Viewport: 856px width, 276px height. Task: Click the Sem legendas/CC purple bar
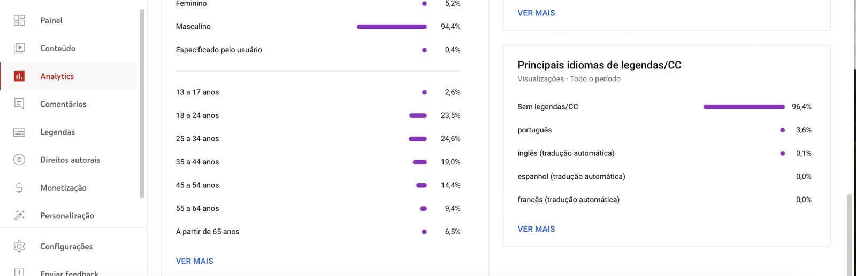click(744, 107)
